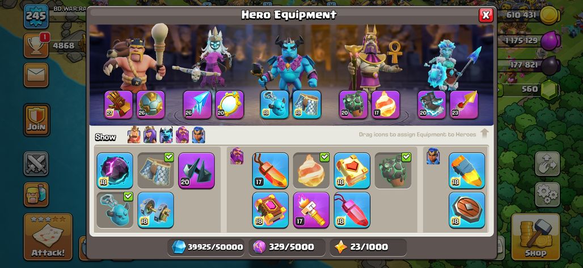
Task: Open the Shop button
Action: click(x=535, y=236)
